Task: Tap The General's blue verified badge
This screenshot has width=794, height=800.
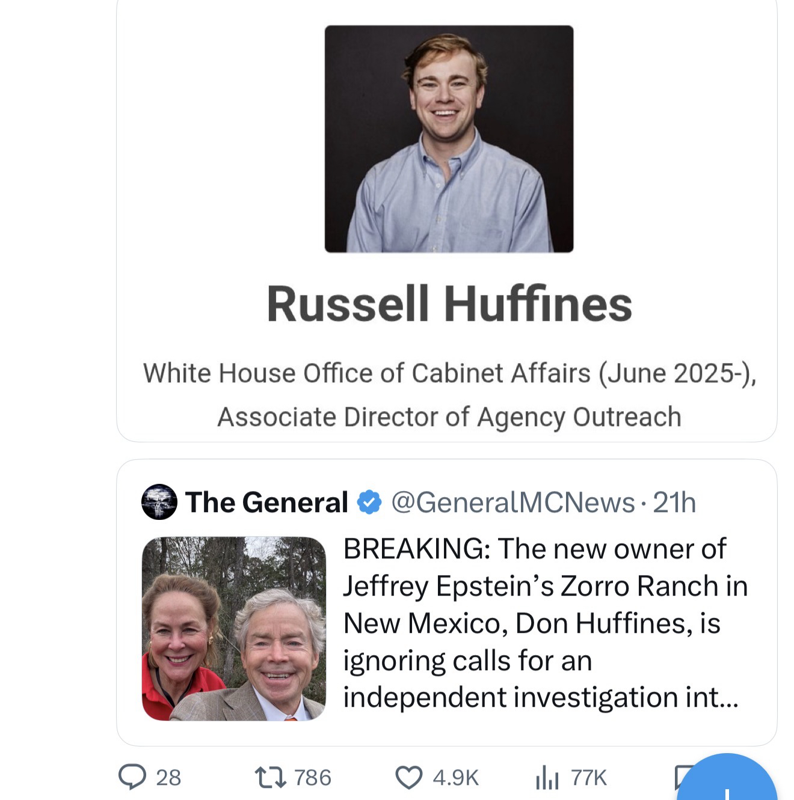Action: tap(369, 502)
